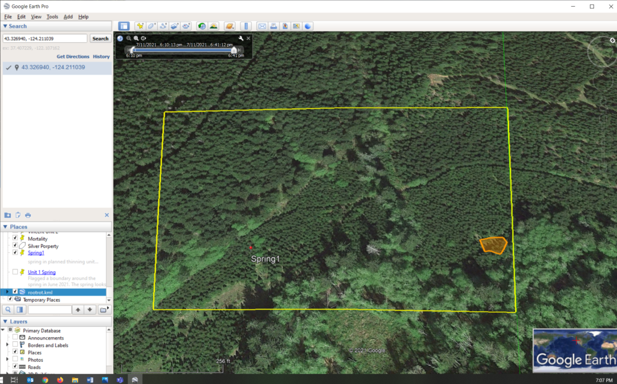Clear search results with the X
This screenshot has height=384, width=617.
tap(107, 215)
